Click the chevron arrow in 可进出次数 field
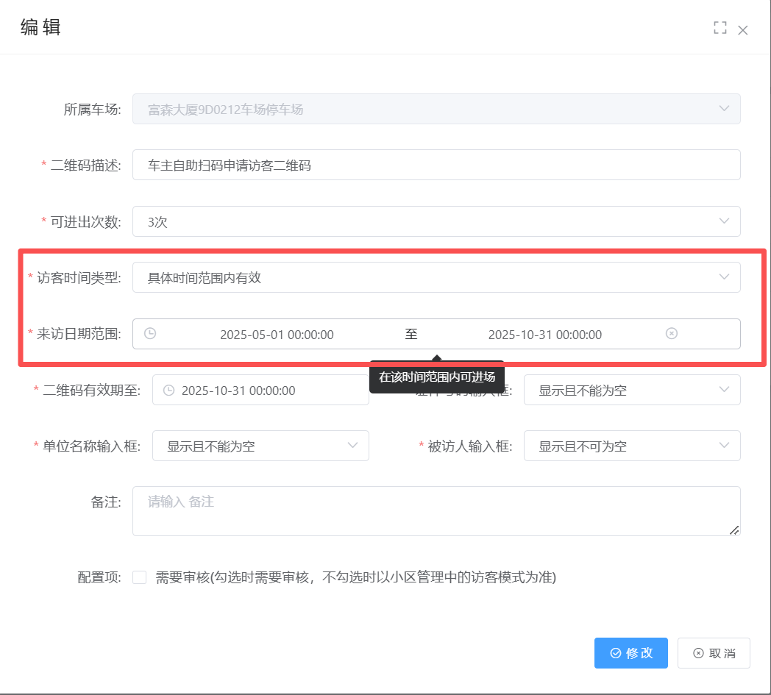This screenshot has height=695, width=771. (724, 221)
